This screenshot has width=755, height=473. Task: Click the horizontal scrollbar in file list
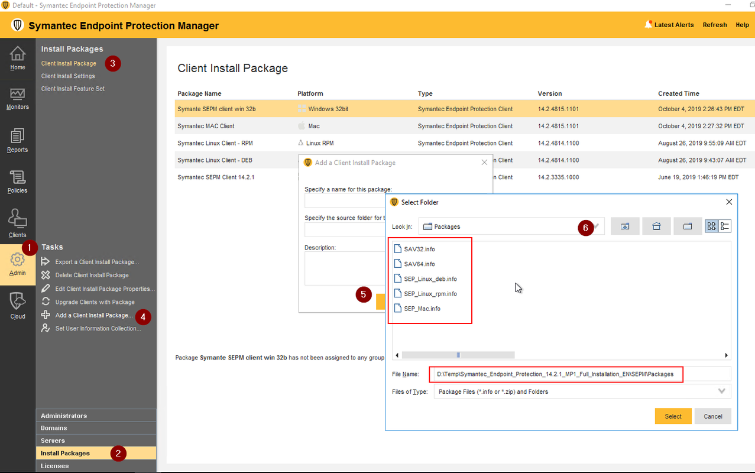tap(458, 355)
